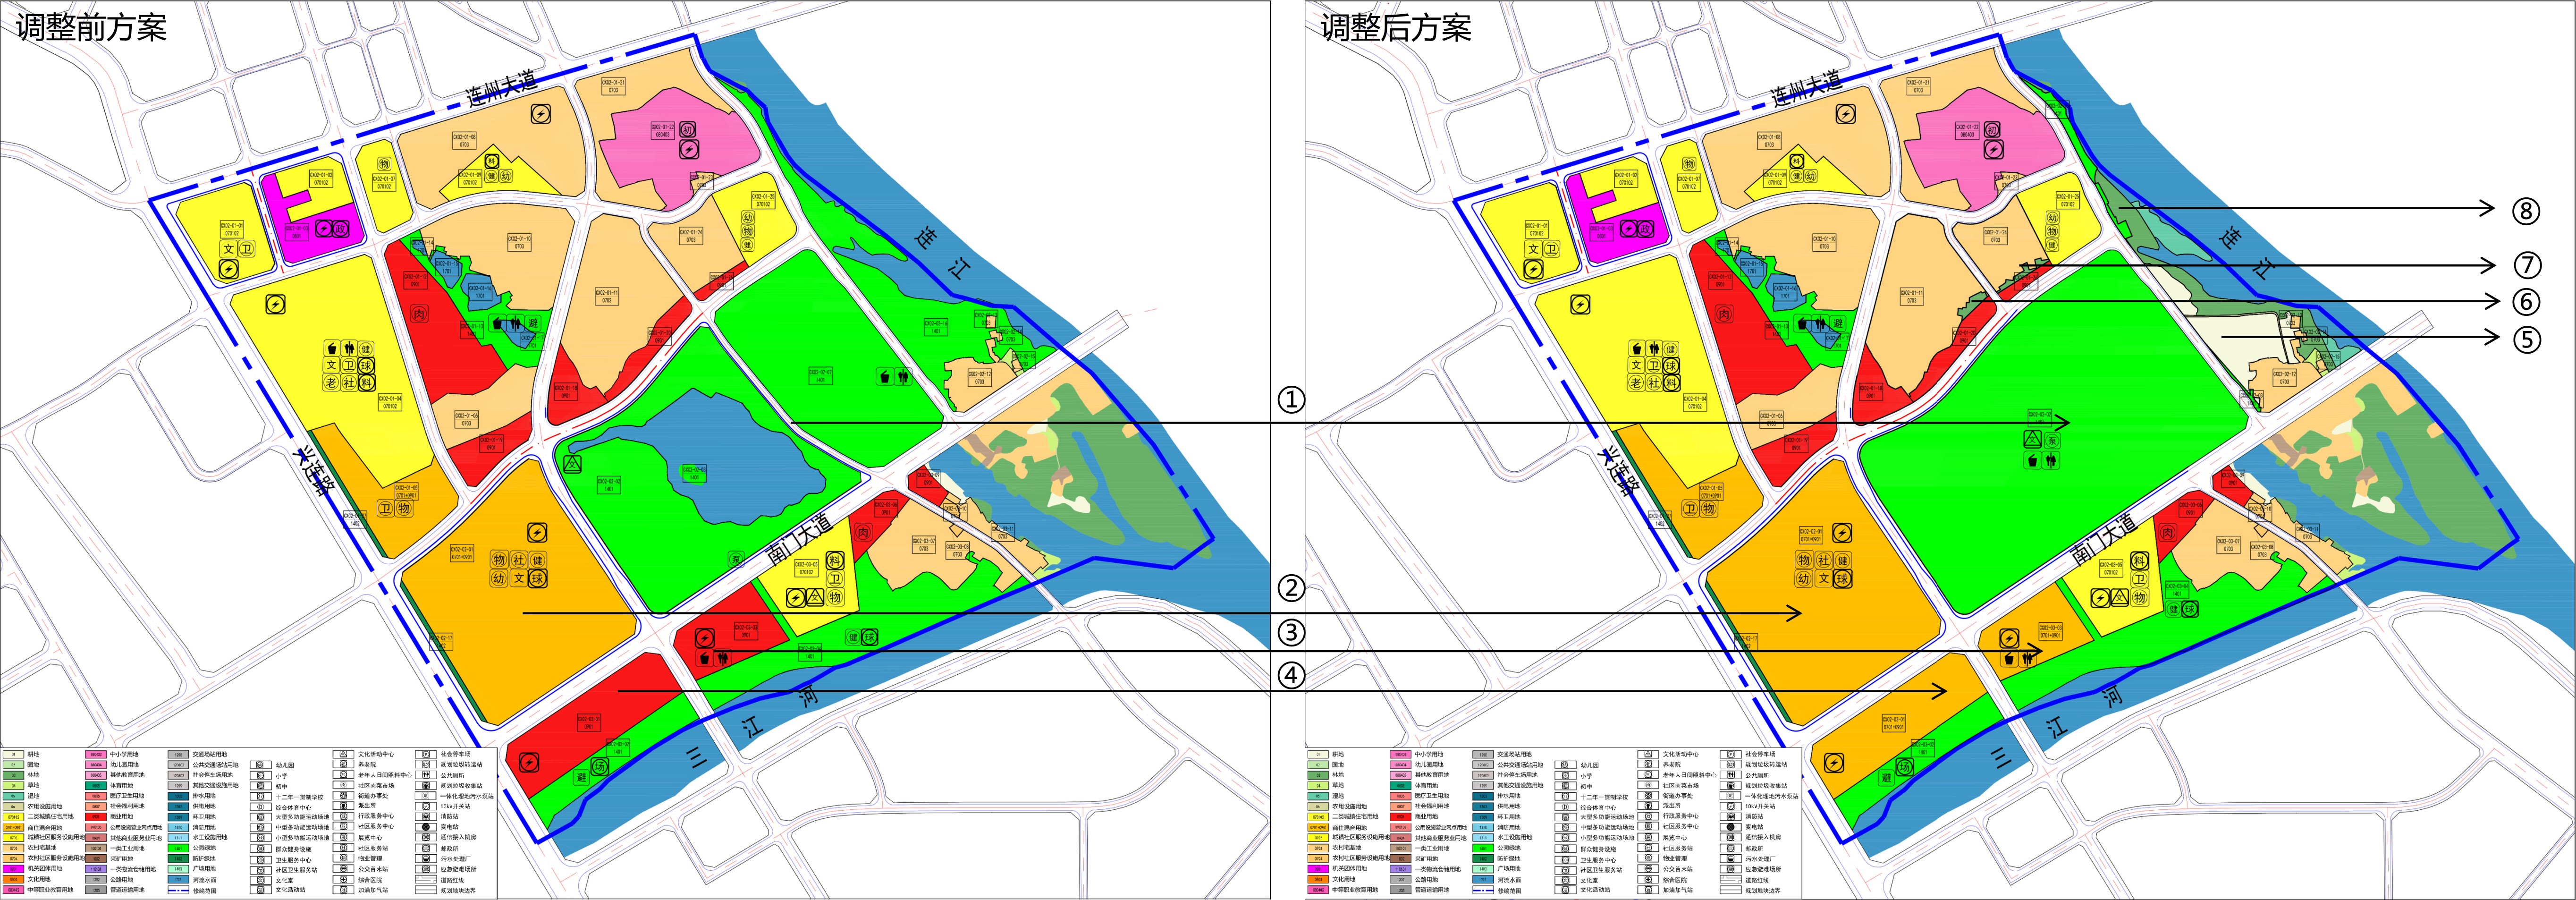Click 道路红线 symbol in left legend

426,880
